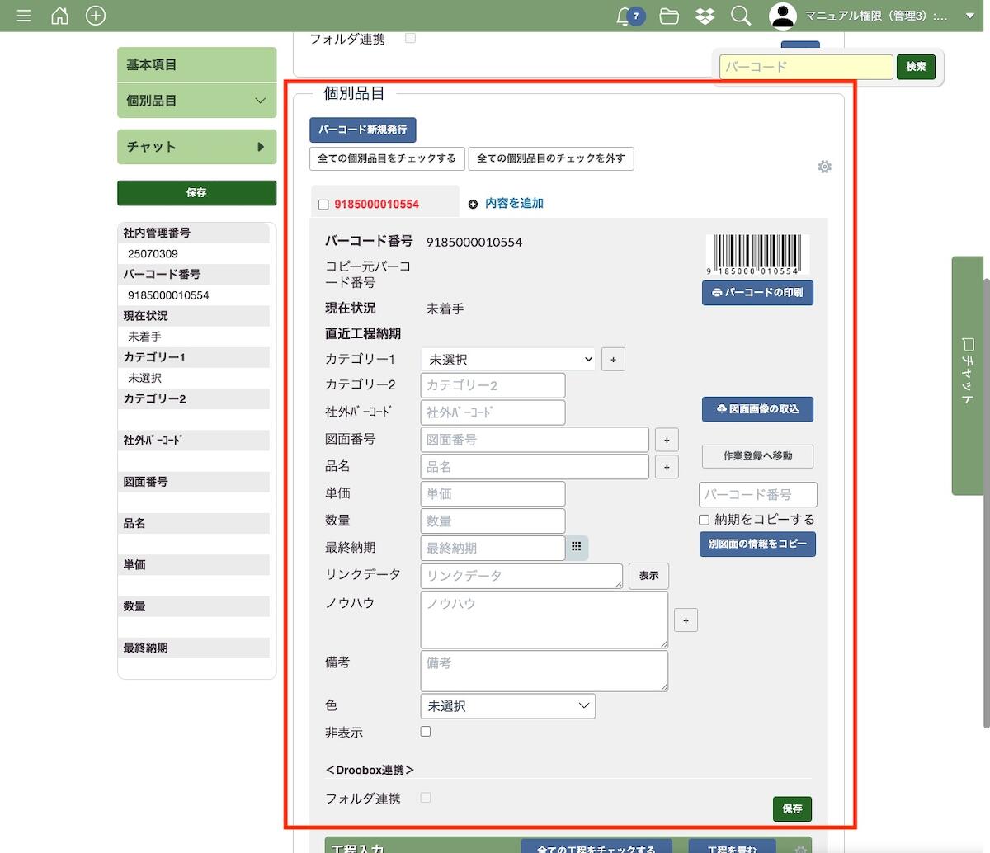The image size is (990, 853).
Task: Open the notifications bell icon
Action: point(625,16)
